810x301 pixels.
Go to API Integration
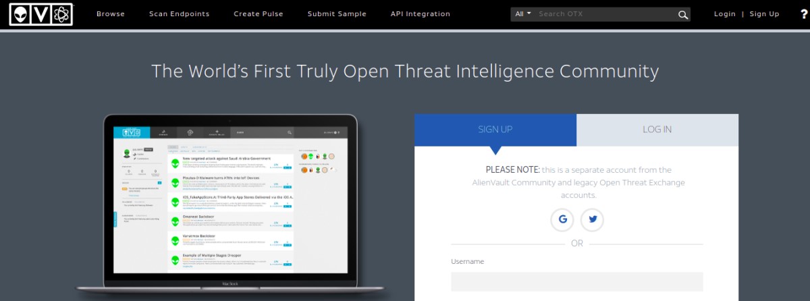421,14
